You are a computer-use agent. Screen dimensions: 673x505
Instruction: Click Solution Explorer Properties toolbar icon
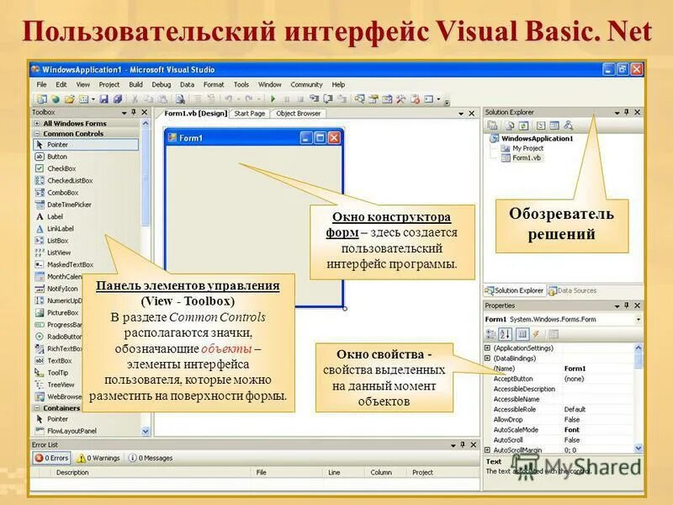tap(492, 125)
